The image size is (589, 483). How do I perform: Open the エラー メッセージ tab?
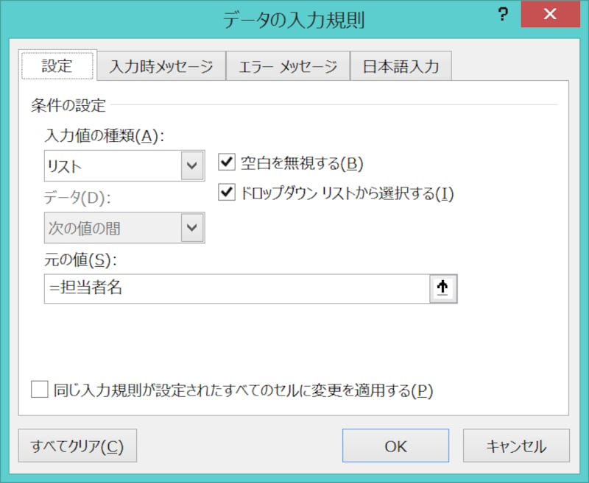click(287, 65)
